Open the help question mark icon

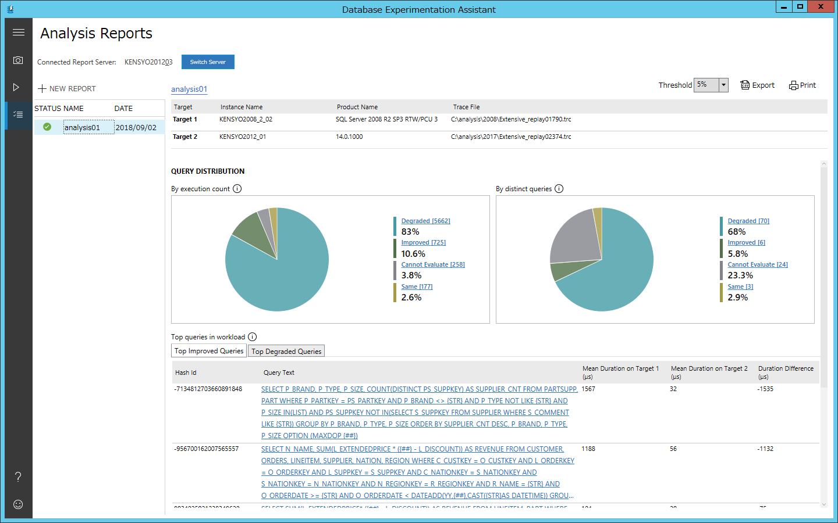pyautogui.click(x=18, y=477)
